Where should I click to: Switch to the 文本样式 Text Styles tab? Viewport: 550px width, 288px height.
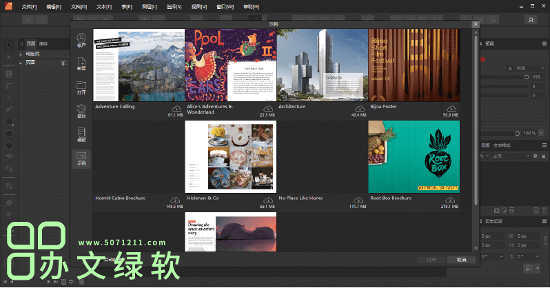[502, 145]
